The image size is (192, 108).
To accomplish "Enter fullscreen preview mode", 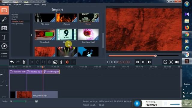I will pos(171,62).
